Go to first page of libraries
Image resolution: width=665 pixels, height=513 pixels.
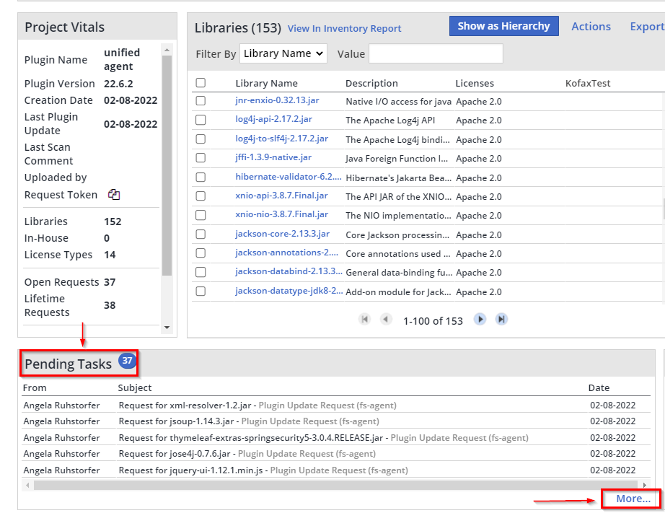[x=365, y=320]
